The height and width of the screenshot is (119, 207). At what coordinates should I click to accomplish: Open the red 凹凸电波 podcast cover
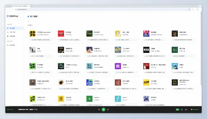61,33
